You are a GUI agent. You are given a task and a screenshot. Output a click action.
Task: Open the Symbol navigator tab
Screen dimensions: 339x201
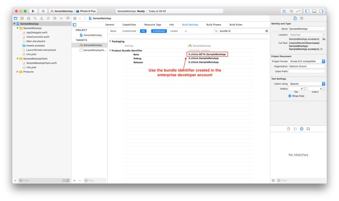[28, 18]
